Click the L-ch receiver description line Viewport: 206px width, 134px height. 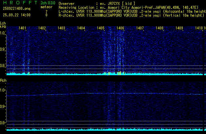[x=132, y=11]
